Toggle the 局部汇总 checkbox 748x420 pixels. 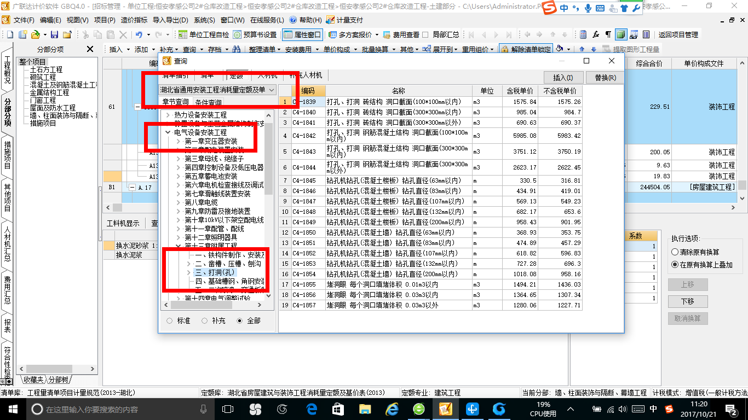point(426,34)
